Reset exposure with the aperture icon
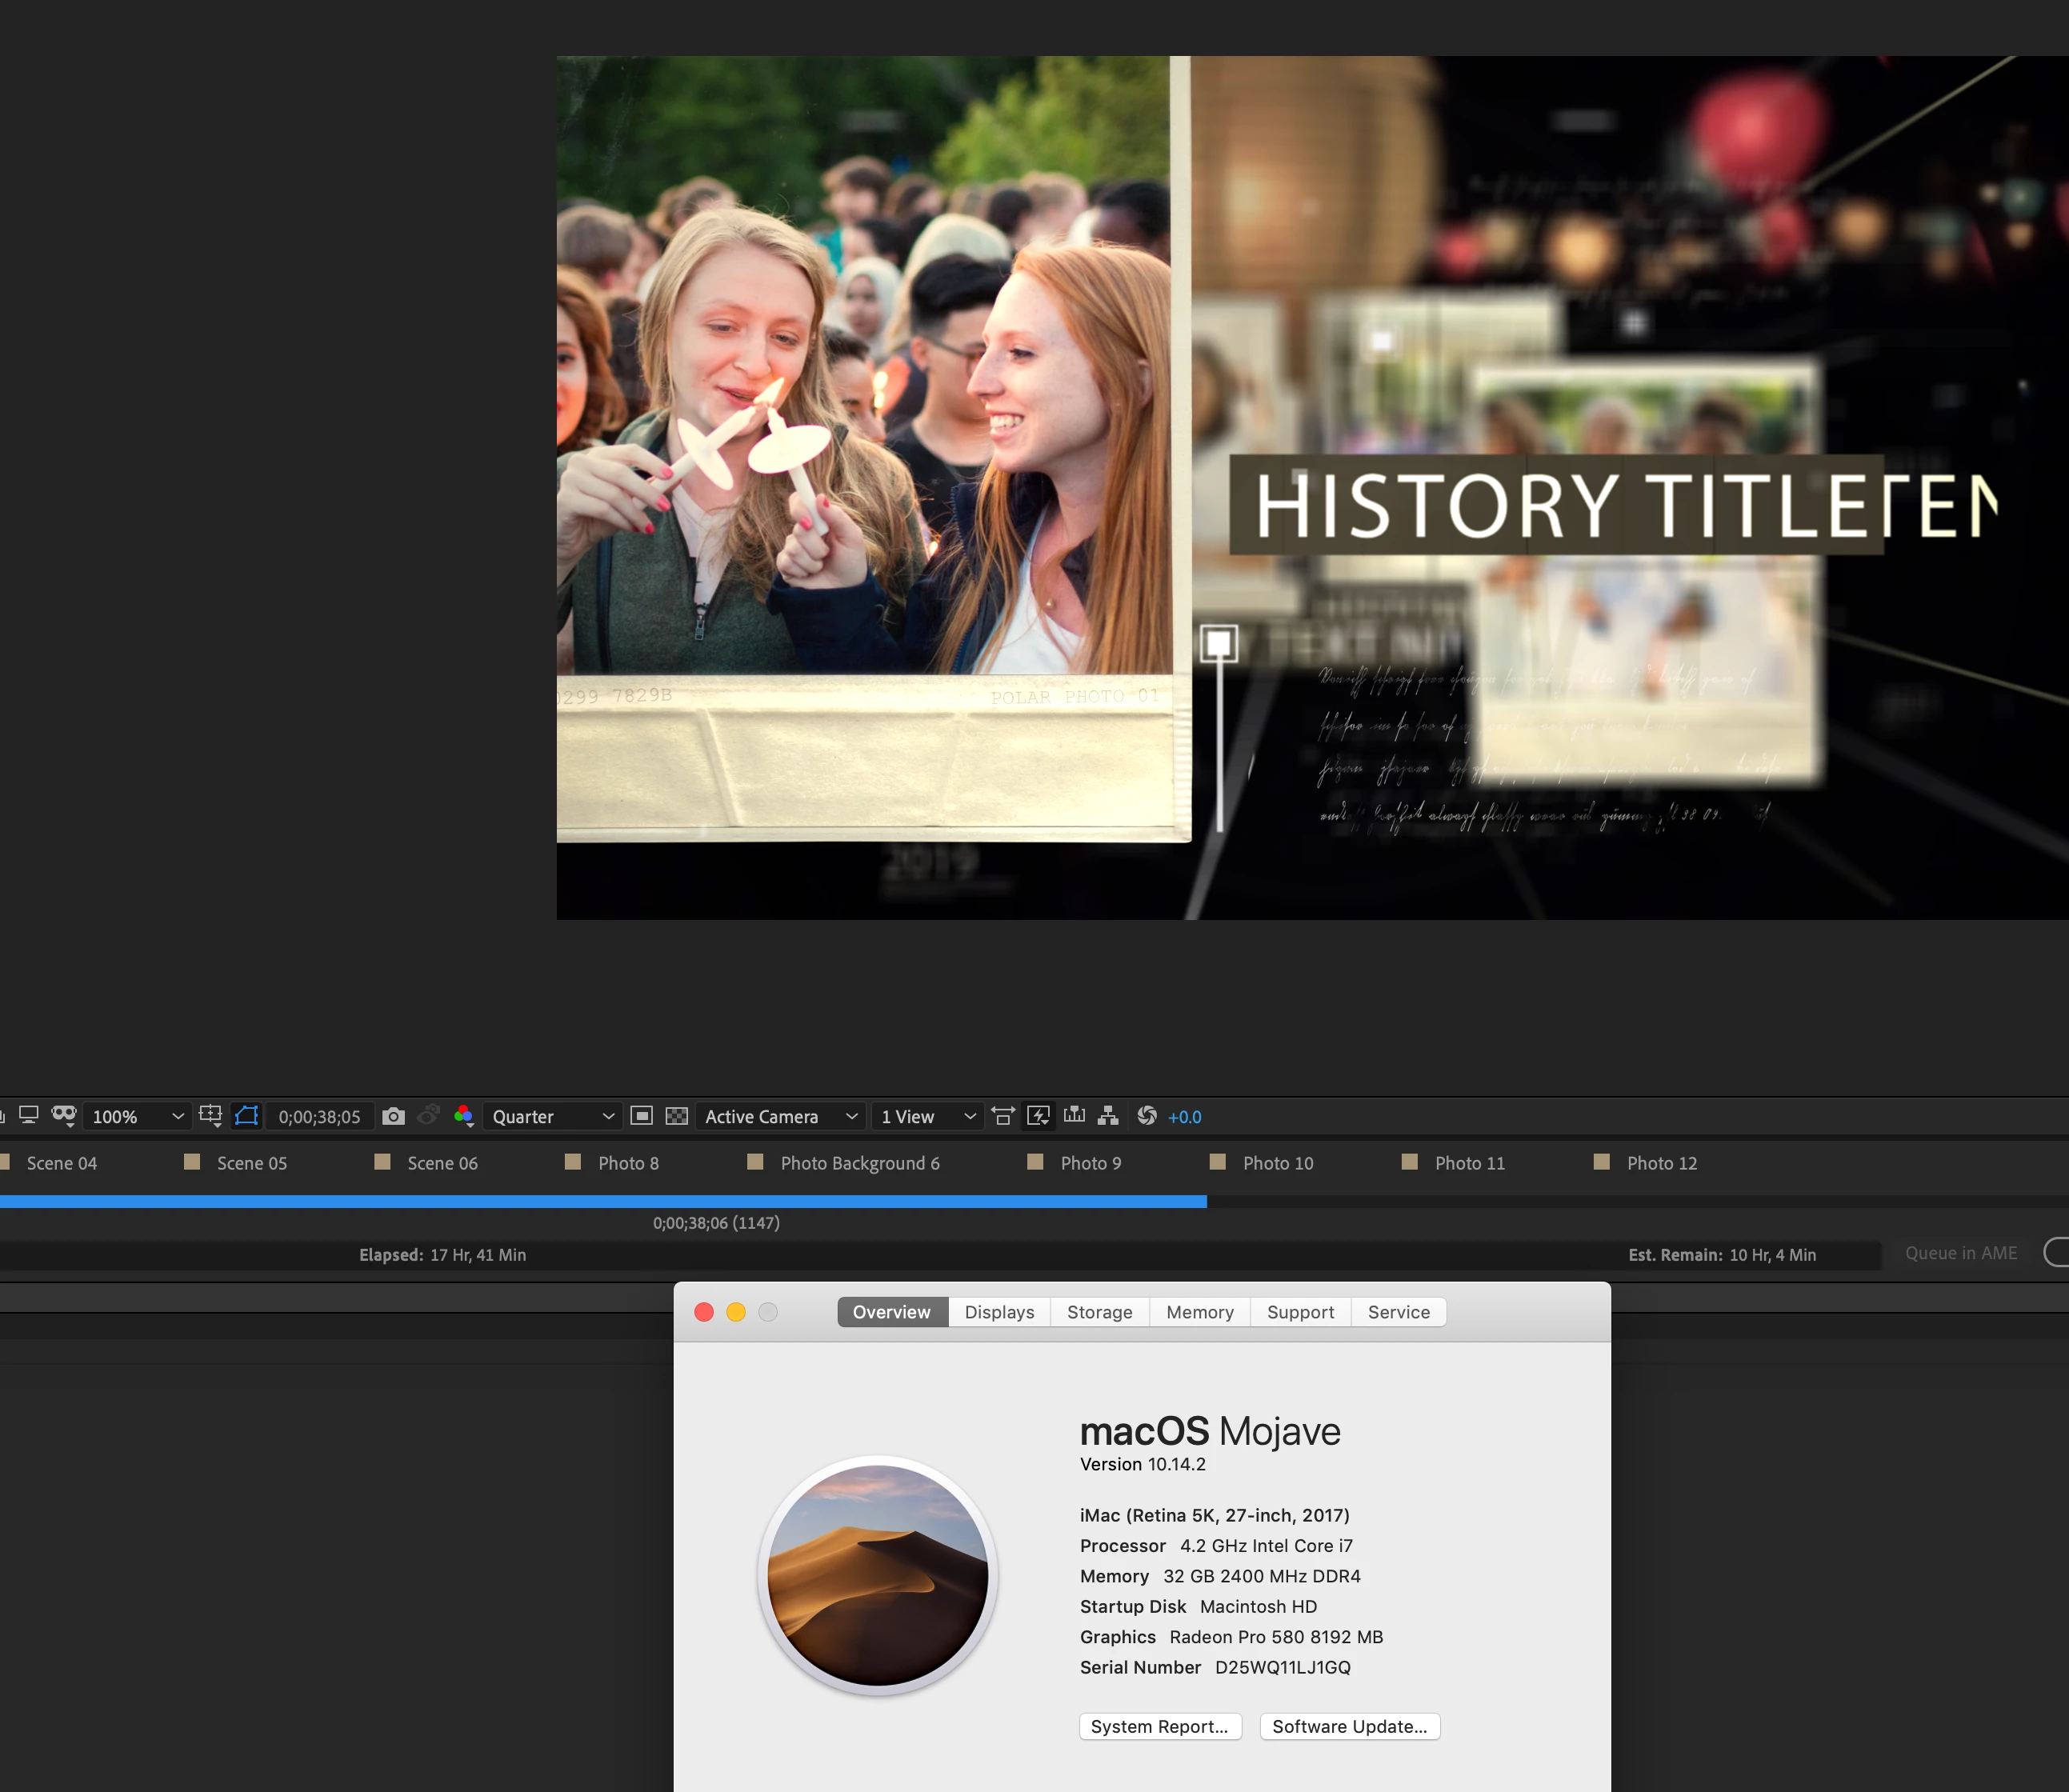 pyautogui.click(x=1147, y=1116)
